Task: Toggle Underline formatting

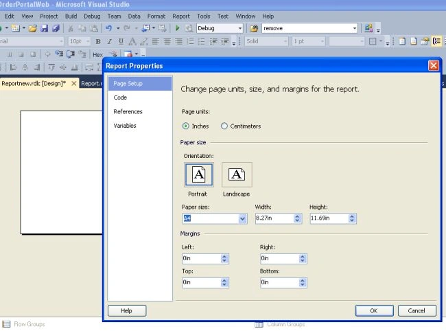Action: [121, 42]
